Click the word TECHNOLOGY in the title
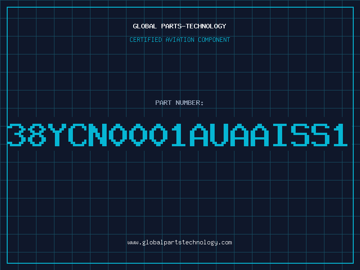360x270 pixels. [x=206, y=26]
